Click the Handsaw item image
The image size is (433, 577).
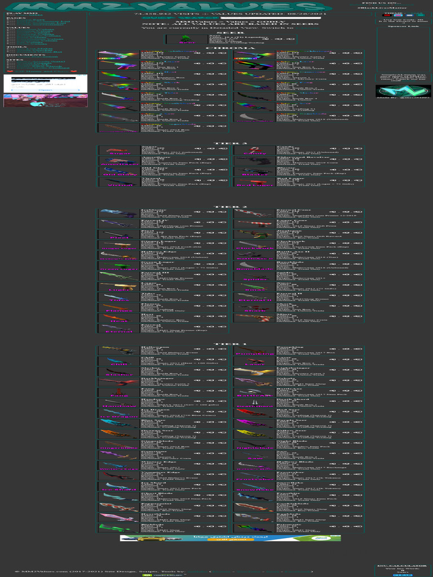point(120,403)
